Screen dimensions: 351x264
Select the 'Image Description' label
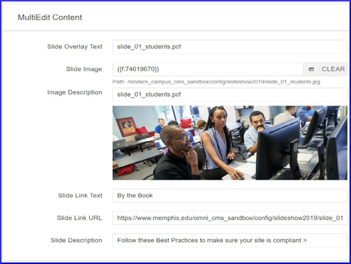coord(75,92)
